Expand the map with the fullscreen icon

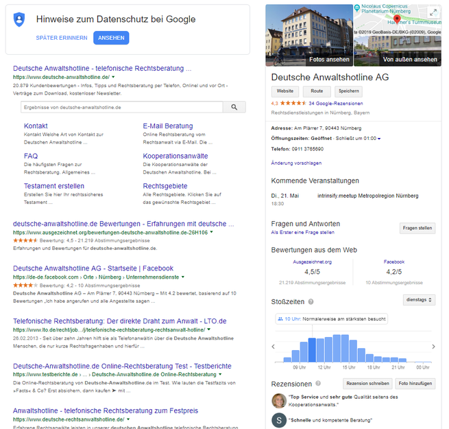click(x=433, y=12)
